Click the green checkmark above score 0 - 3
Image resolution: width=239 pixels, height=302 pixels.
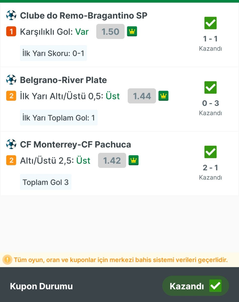point(211,88)
